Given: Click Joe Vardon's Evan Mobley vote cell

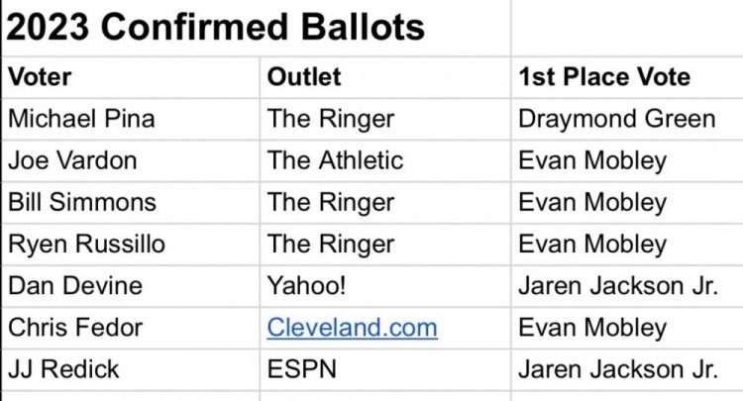Looking at the screenshot, I should tap(627, 161).
